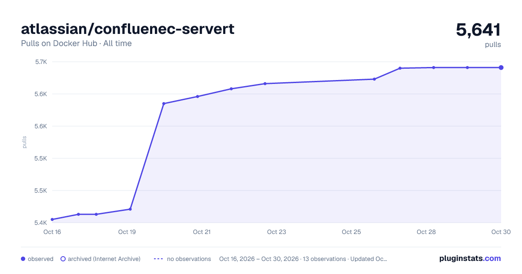The height and width of the screenshot is (274, 522).
Task: Click the rotated 'pulls' y-axis title
Action: click(x=24, y=142)
